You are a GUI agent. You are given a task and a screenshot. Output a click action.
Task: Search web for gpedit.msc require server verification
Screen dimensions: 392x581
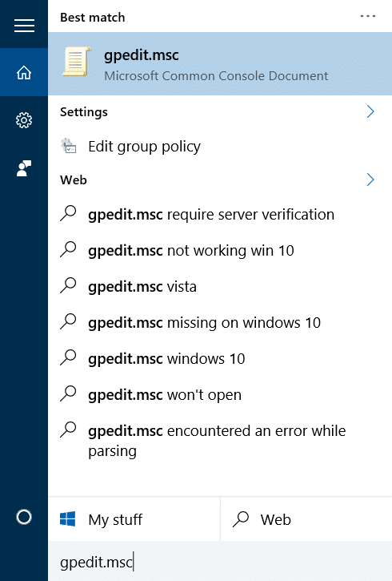(x=220, y=214)
